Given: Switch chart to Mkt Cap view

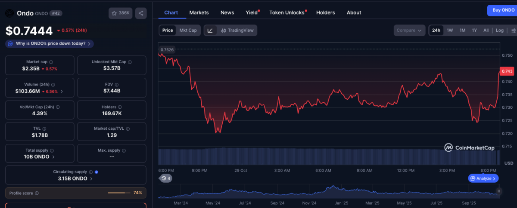Looking at the screenshot, I should tap(188, 31).
